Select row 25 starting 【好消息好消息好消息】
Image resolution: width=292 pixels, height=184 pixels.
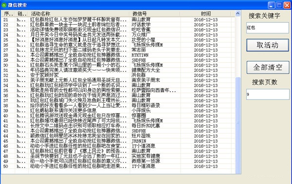pyautogui.click(x=118, y=40)
